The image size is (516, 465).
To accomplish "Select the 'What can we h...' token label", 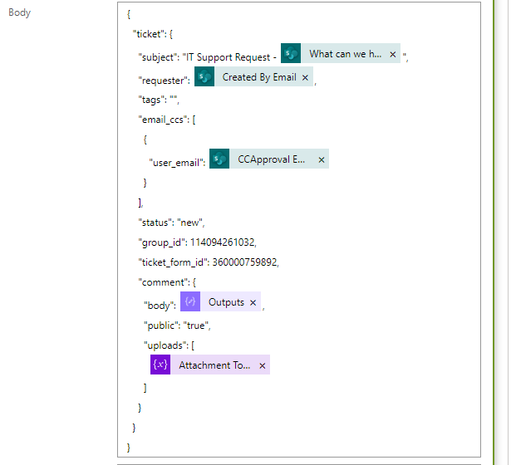I will tap(345, 54).
